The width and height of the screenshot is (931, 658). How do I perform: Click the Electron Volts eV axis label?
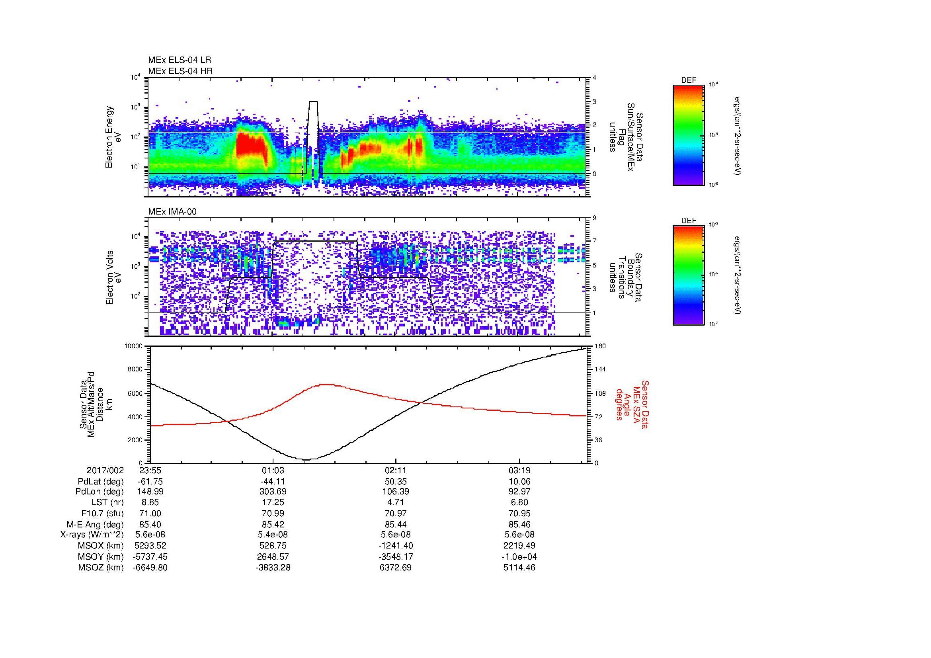[113, 278]
